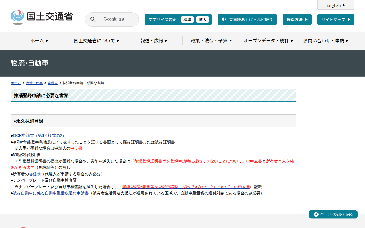The height and width of the screenshot is (228, 365).
Task: Click the arrow icon on サイトマップ button
Action: 349,19
